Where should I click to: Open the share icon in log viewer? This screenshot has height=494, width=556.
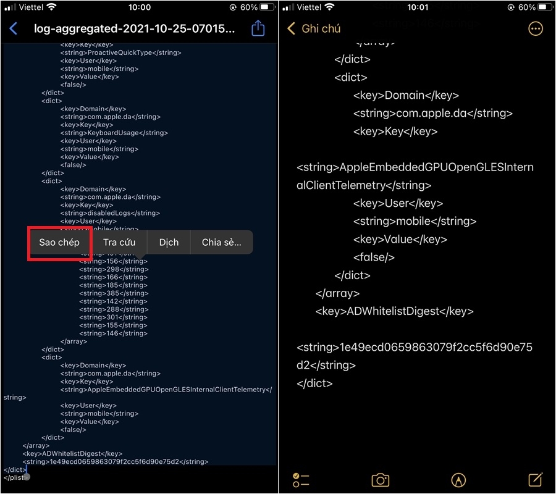pyautogui.click(x=258, y=28)
